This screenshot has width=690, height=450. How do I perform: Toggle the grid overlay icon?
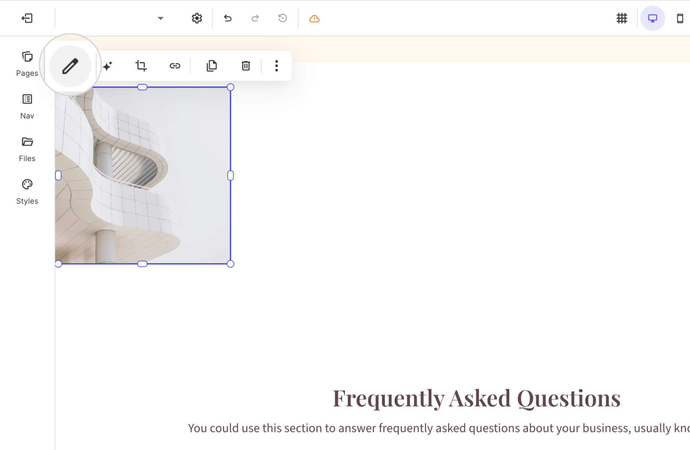click(622, 18)
